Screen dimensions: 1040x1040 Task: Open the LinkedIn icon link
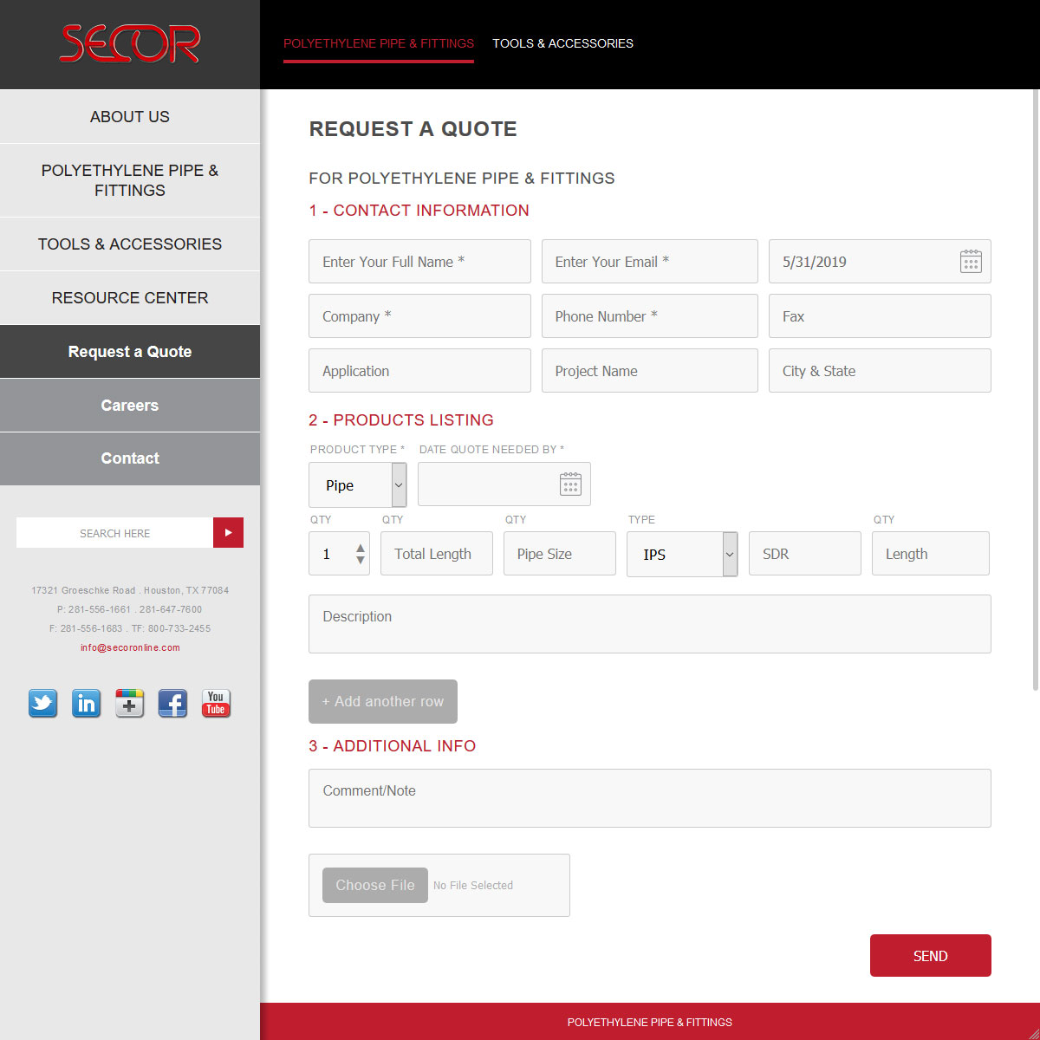[x=86, y=703]
